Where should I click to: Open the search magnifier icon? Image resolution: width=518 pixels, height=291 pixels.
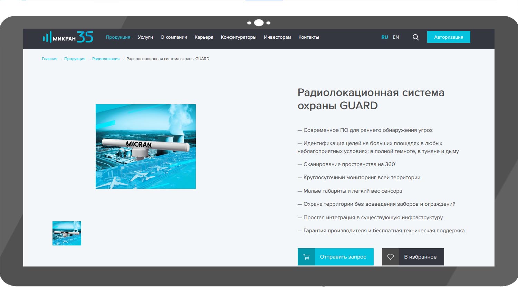point(415,37)
